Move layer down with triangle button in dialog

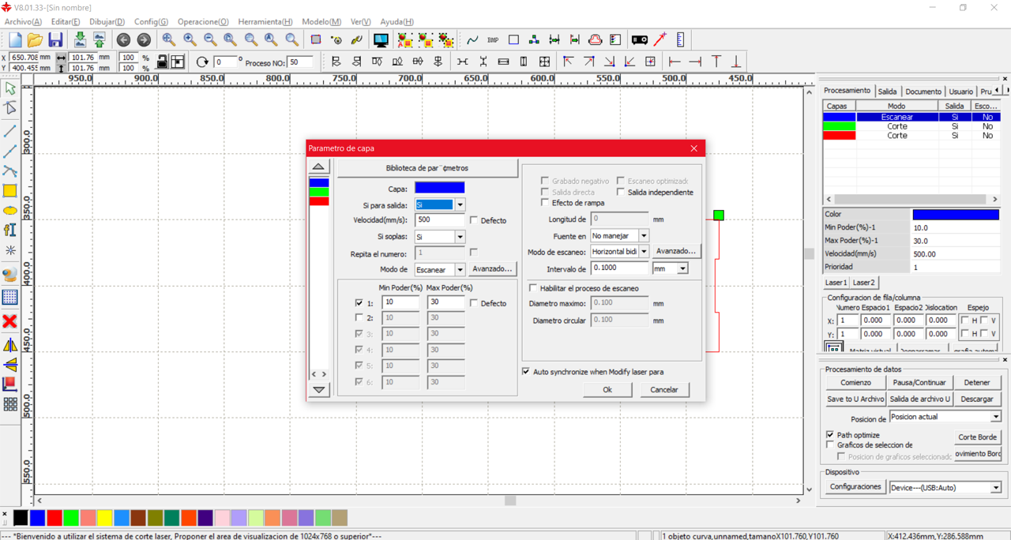pyautogui.click(x=318, y=389)
